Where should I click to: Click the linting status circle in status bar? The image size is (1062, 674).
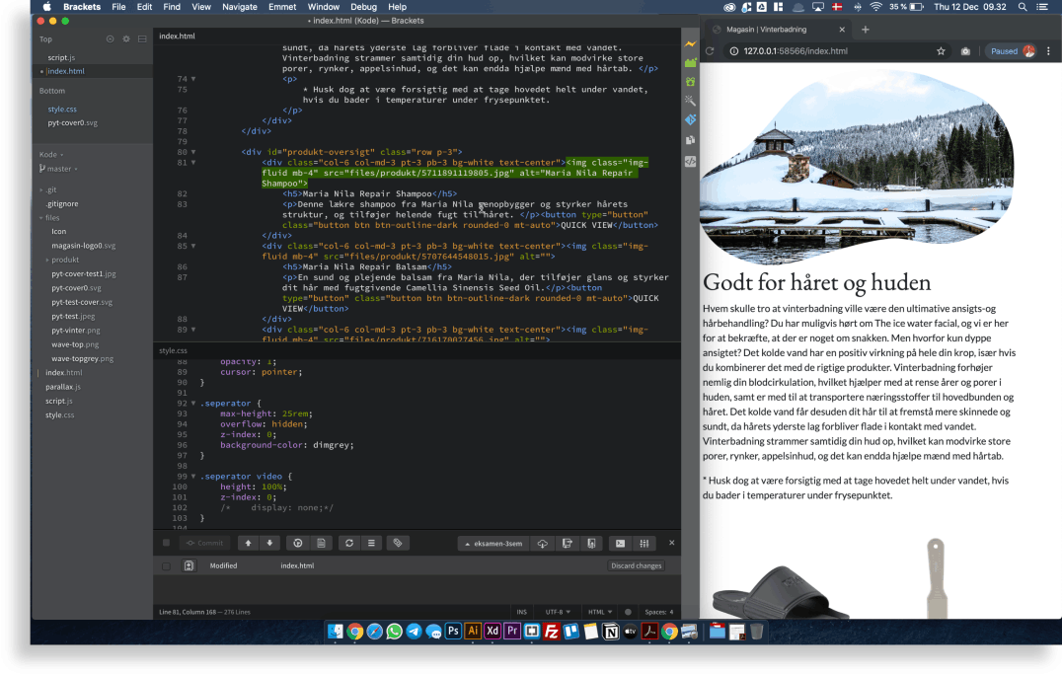pos(628,612)
